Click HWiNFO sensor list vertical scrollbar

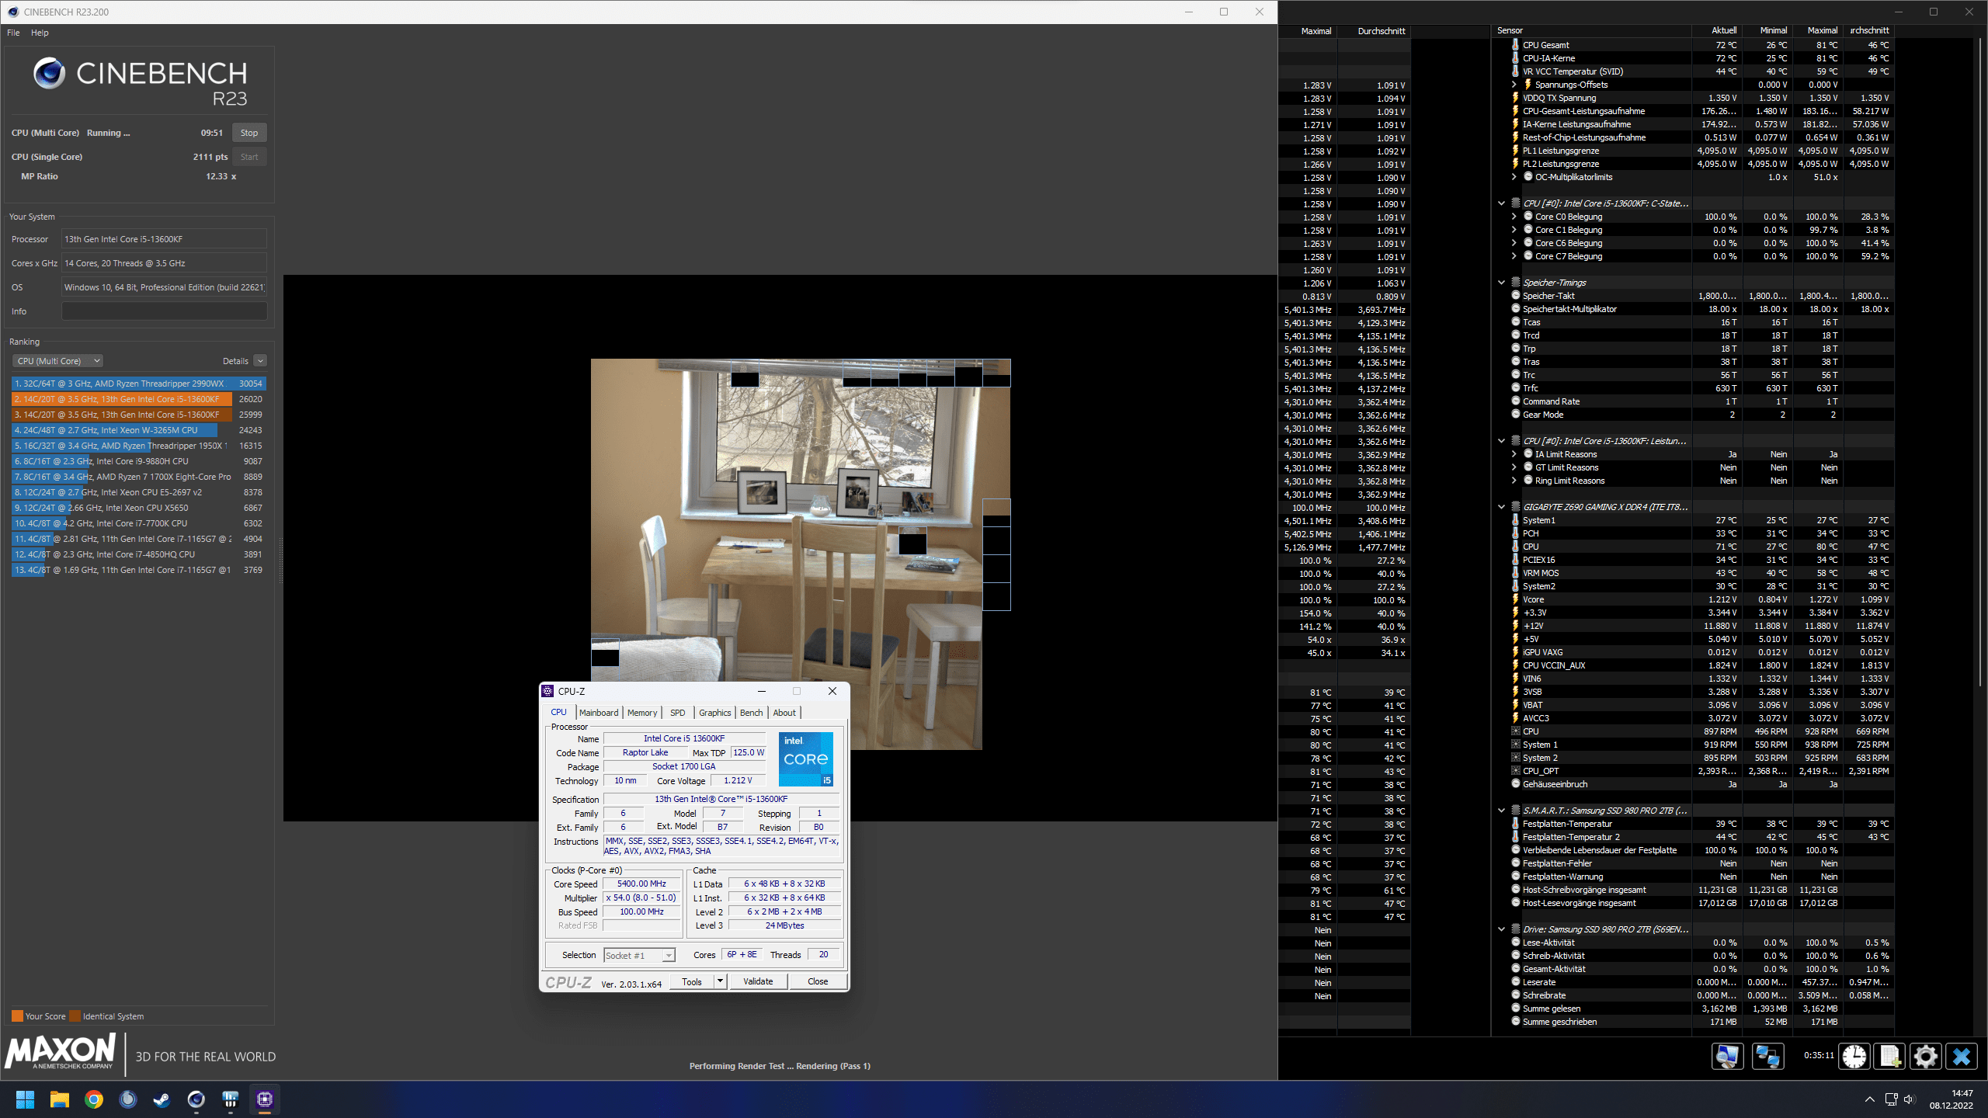1980,362
